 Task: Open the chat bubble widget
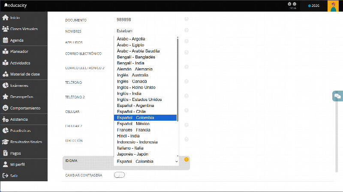[x=337, y=96]
